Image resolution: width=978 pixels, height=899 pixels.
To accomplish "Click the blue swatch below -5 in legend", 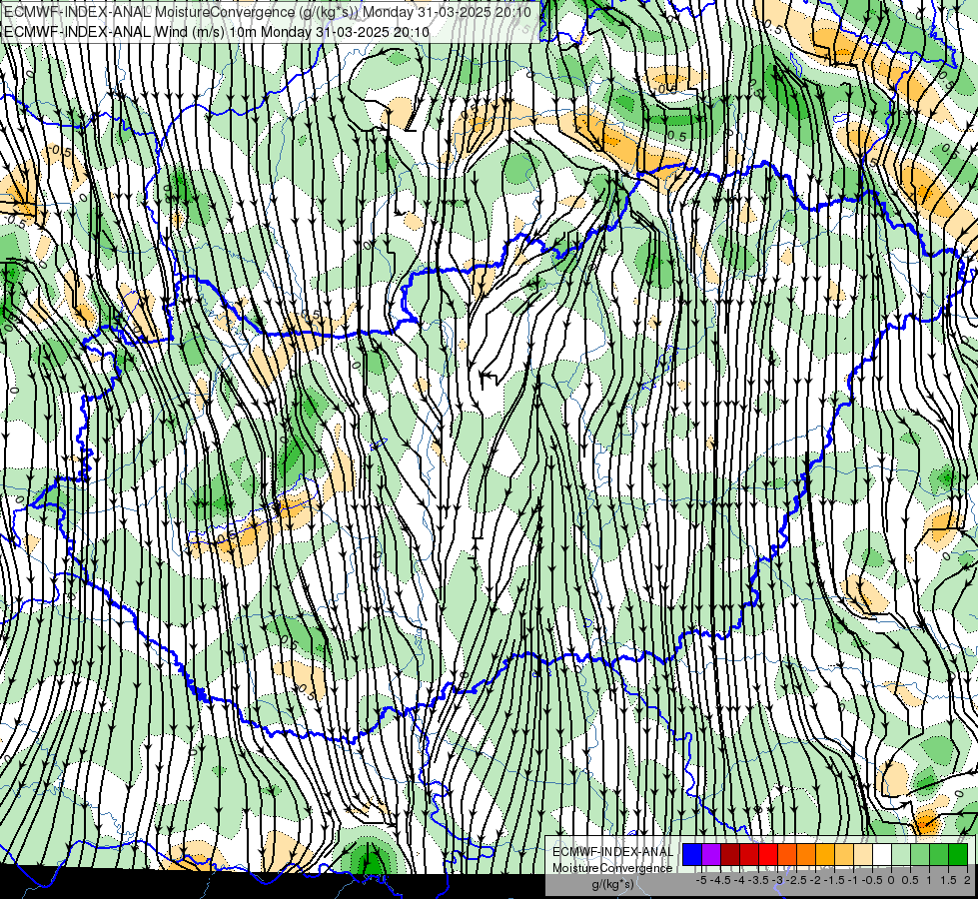I will pos(692,855).
